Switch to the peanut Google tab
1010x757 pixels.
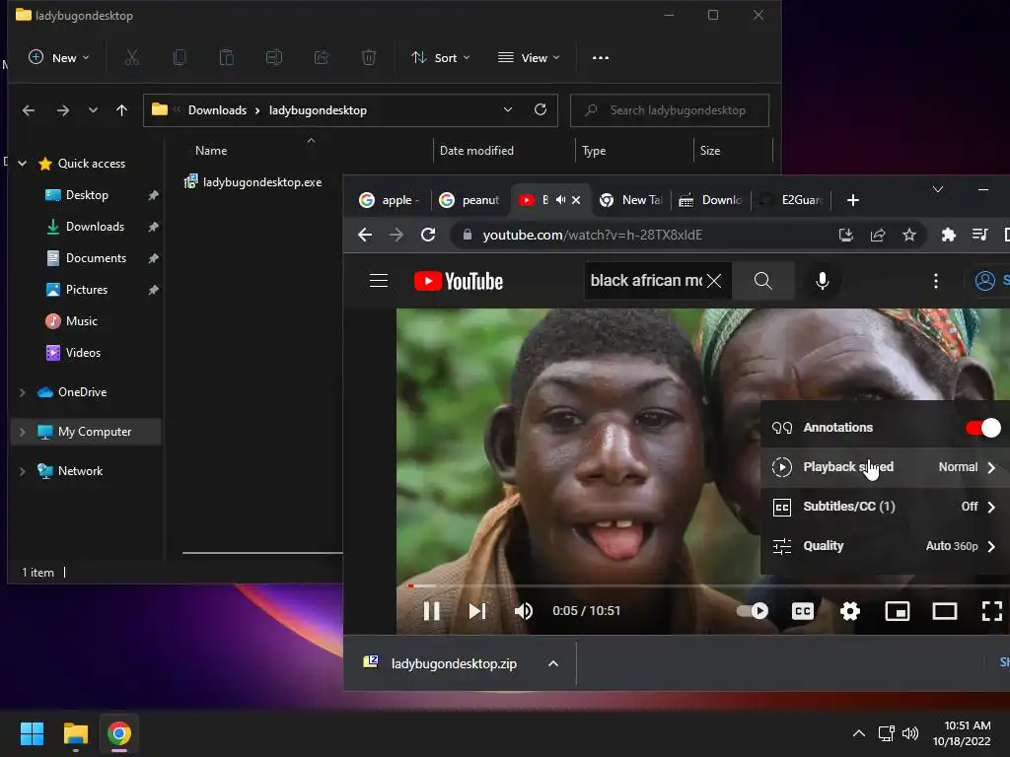tap(470, 200)
